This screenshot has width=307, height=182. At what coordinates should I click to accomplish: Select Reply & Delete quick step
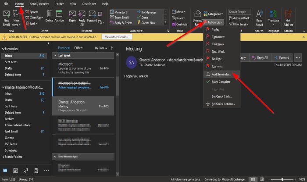click(121, 23)
